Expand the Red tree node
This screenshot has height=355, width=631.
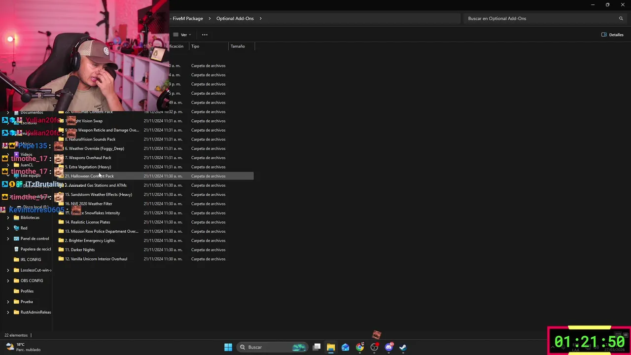[x=8, y=228]
